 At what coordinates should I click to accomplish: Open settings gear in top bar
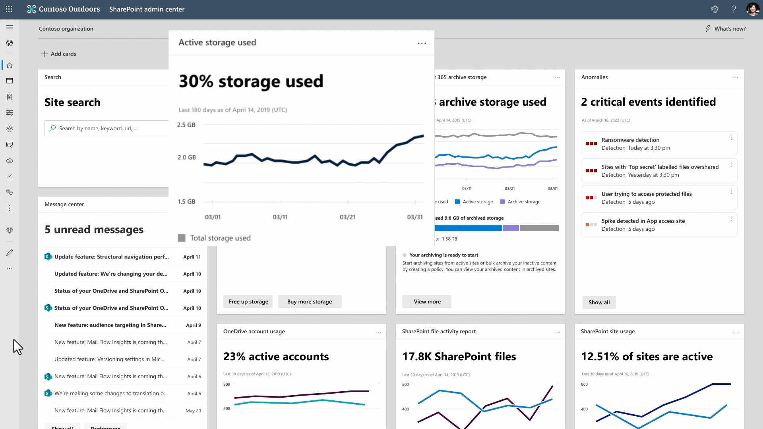point(715,9)
